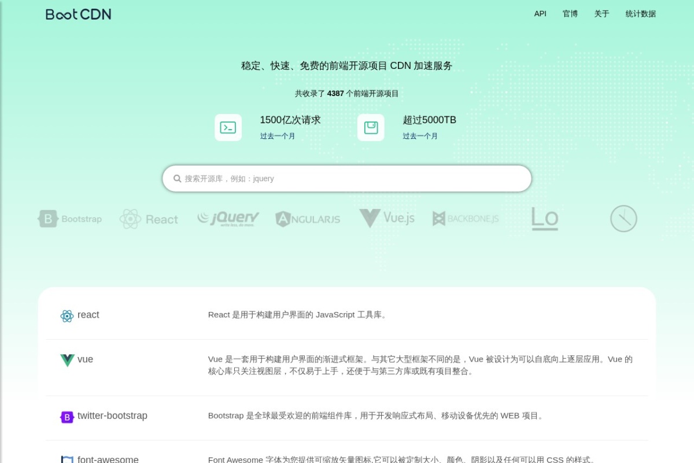Choose the jQuery logo

(x=228, y=218)
